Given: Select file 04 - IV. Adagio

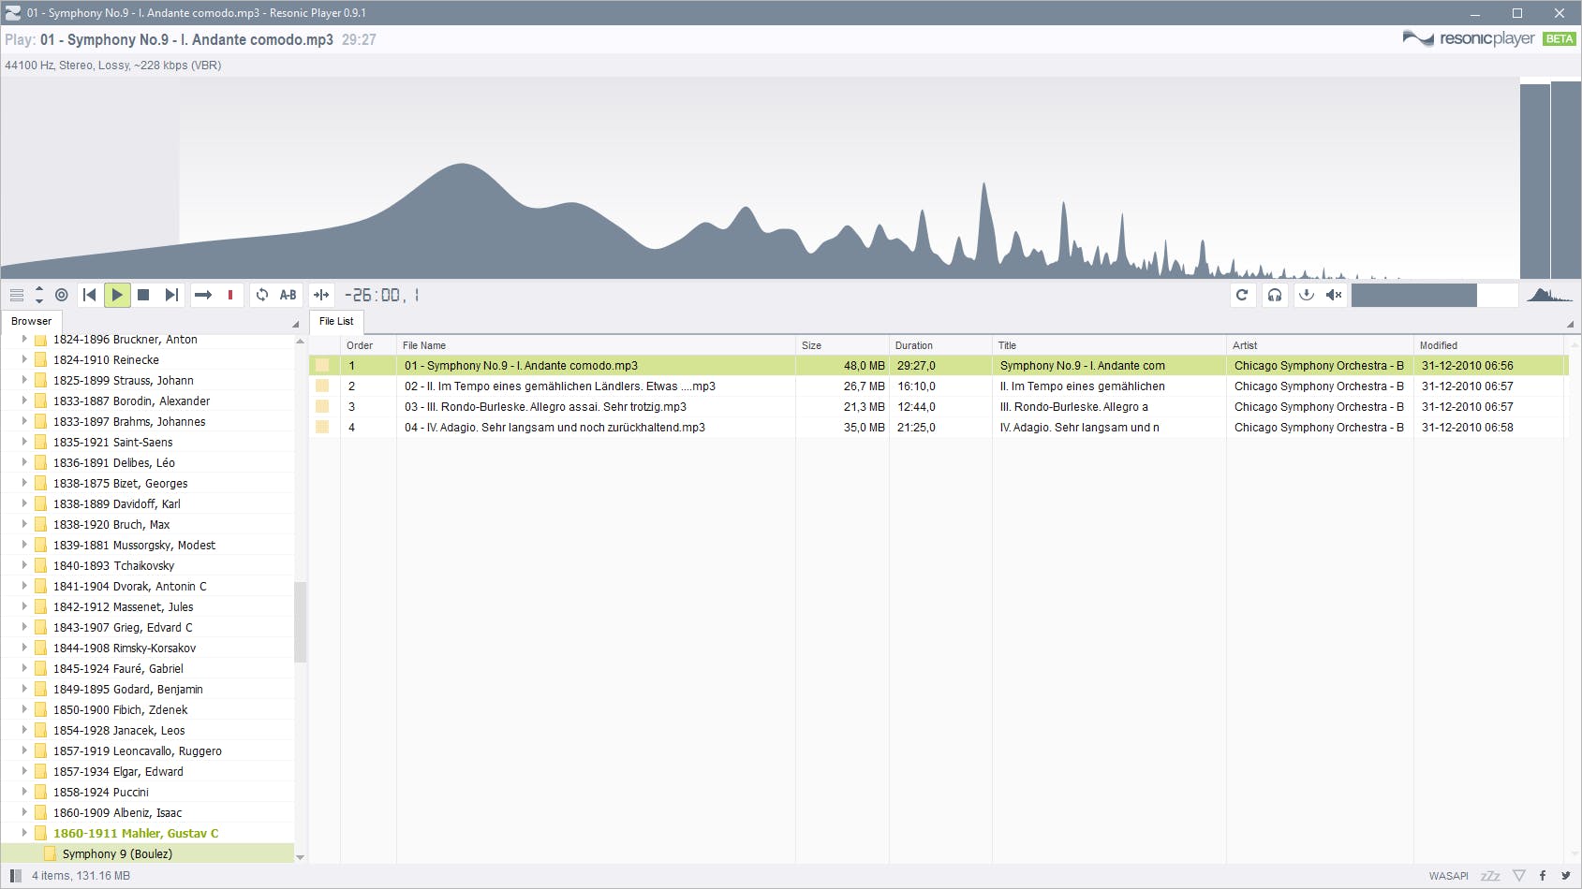Looking at the screenshot, I should pos(939,428).
